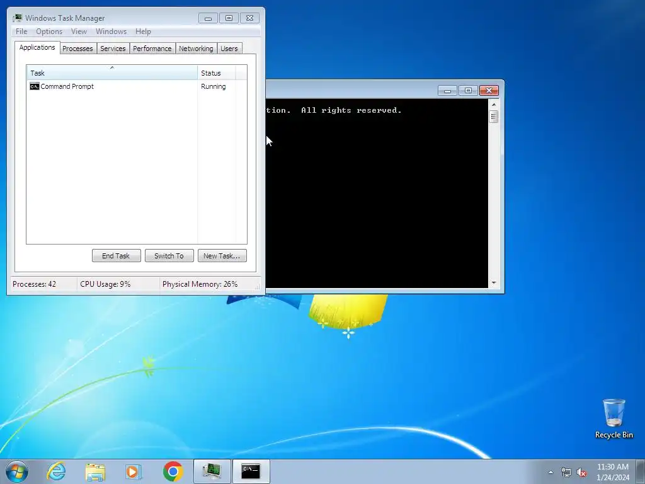Image resolution: width=645 pixels, height=484 pixels.
Task: Click the Show desktop button
Action: pos(641,472)
